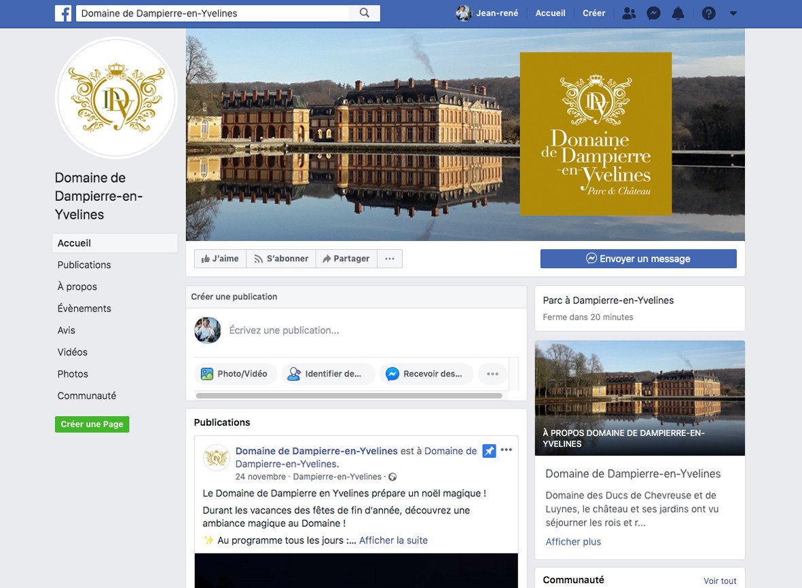This screenshot has height=588, width=802.
Task: Open the Avis sidebar item
Action: click(x=66, y=330)
